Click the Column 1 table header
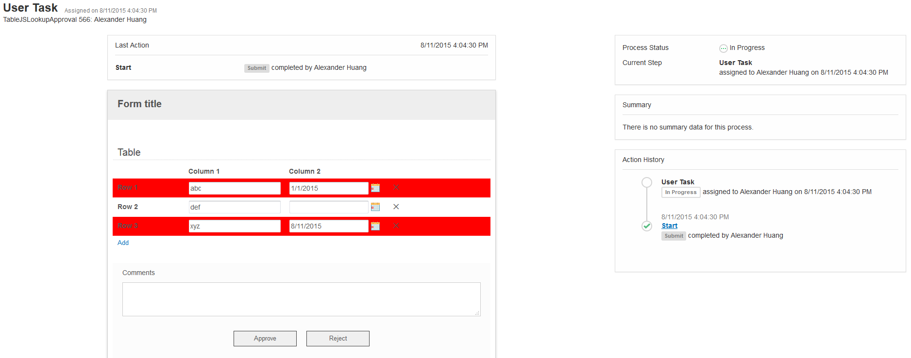911x358 pixels. tap(204, 171)
